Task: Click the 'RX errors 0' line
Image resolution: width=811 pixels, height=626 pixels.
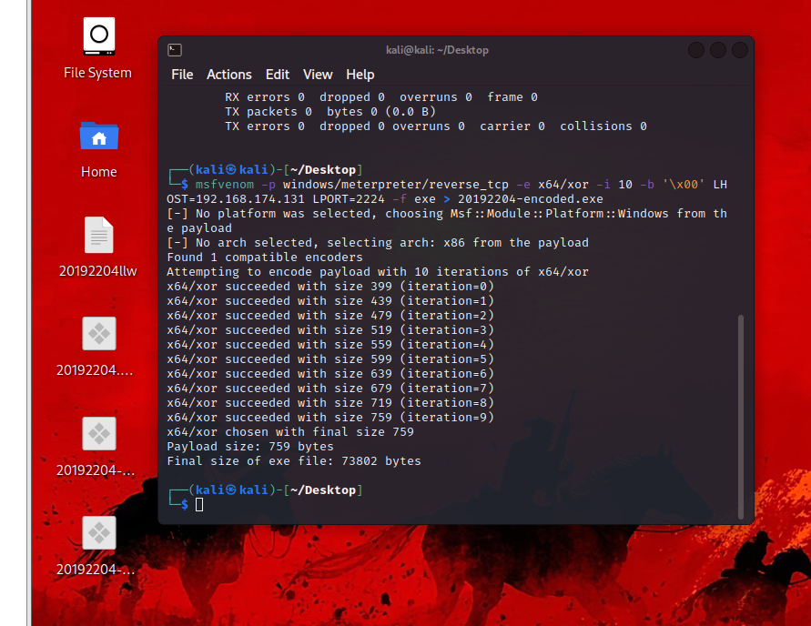Action: coord(381,97)
